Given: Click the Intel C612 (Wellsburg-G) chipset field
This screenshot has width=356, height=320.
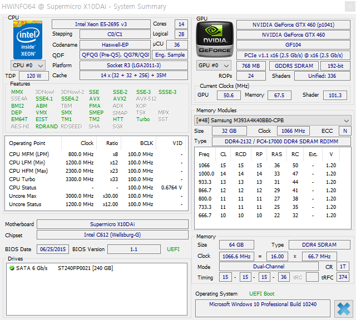Looking at the screenshot, I should (x=112, y=235).
